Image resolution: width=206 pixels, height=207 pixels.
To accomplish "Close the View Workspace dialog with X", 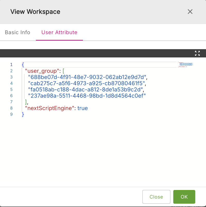I will 190,12.
